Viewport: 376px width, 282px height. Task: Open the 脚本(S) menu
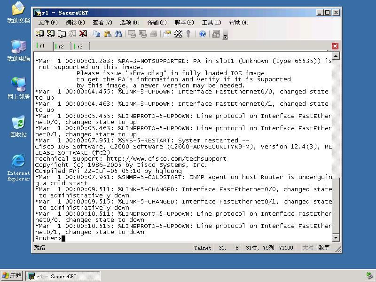tap(184, 23)
